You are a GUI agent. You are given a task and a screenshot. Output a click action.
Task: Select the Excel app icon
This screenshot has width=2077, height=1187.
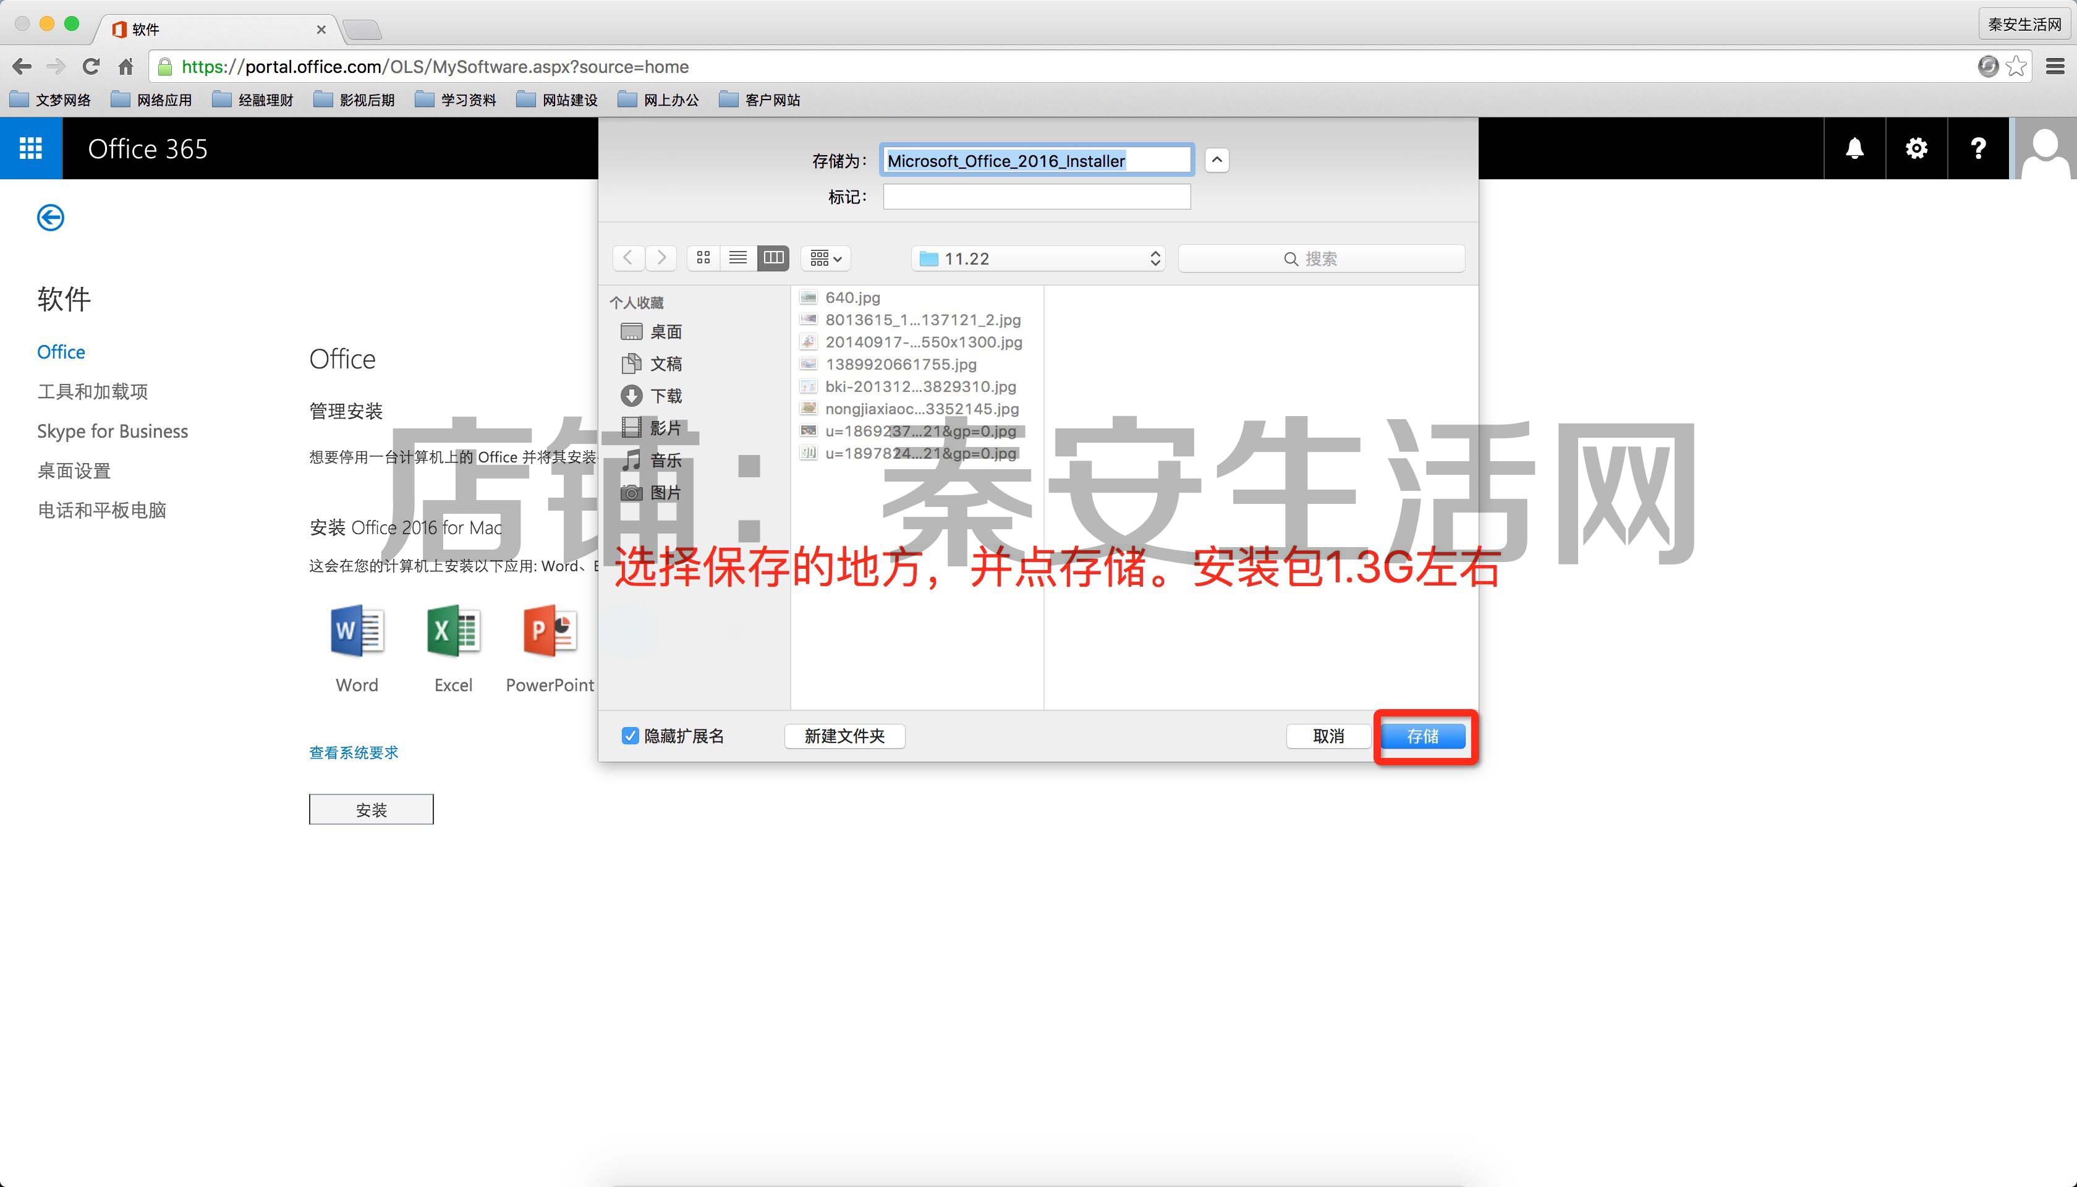coord(453,631)
